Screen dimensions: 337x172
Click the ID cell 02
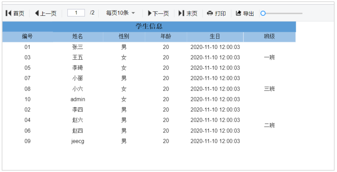coord(27,109)
